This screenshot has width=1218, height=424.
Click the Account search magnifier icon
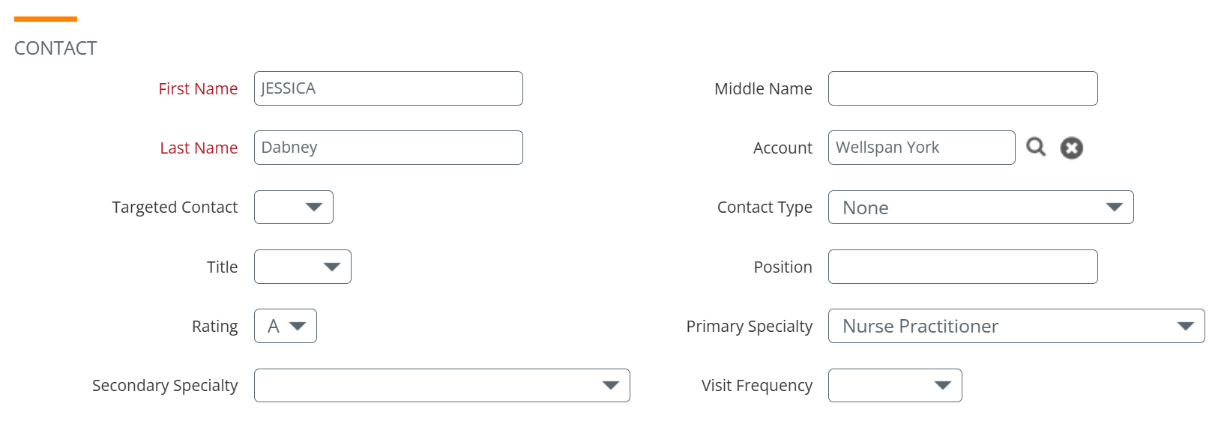(1036, 147)
